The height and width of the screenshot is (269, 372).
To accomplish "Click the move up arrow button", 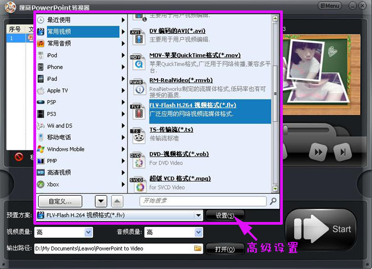I will click(x=117, y=201).
